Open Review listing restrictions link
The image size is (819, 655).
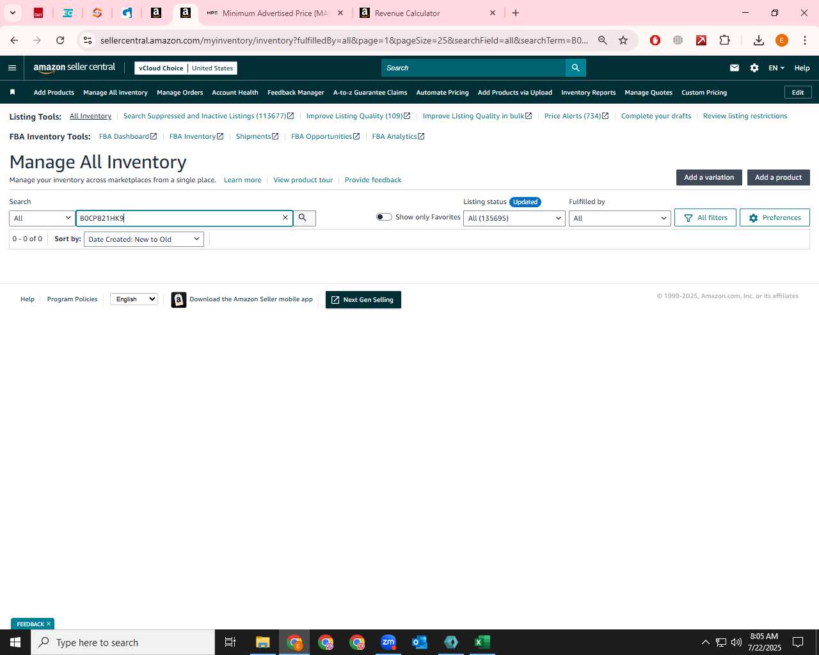coord(745,116)
